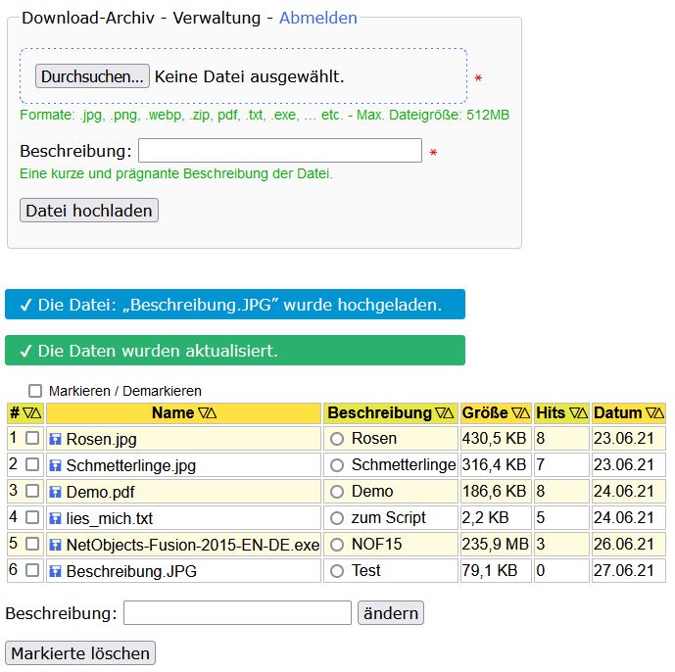Click the blue file icon beside Demo.pdf
This screenshot has height=672, width=675.
tap(56, 492)
